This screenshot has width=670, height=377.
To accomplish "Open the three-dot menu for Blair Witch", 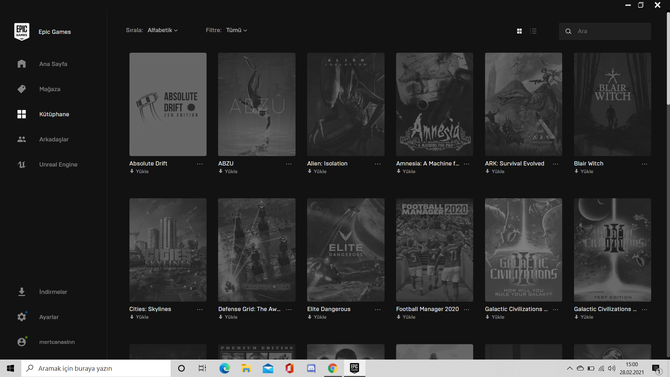I will point(645,164).
